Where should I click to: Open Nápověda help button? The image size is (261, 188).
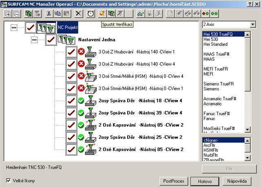pyautogui.click(x=237, y=181)
